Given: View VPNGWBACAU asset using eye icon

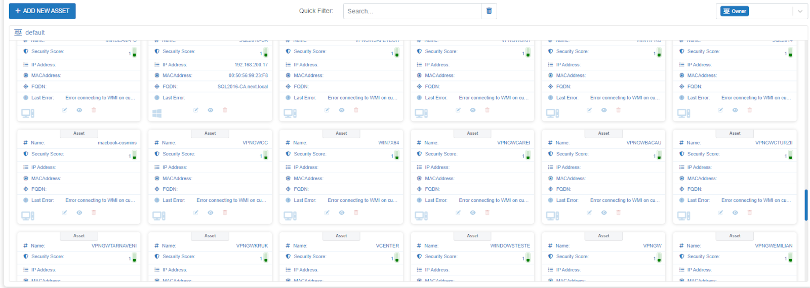Looking at the screenshot, I should [x=604, y=213].
